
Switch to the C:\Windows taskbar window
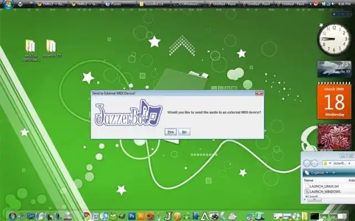point(187,4)
